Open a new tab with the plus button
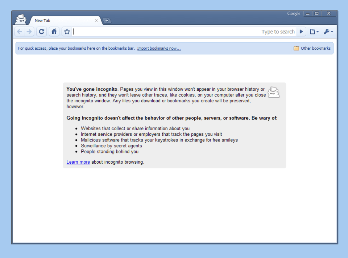 [107, 21]
